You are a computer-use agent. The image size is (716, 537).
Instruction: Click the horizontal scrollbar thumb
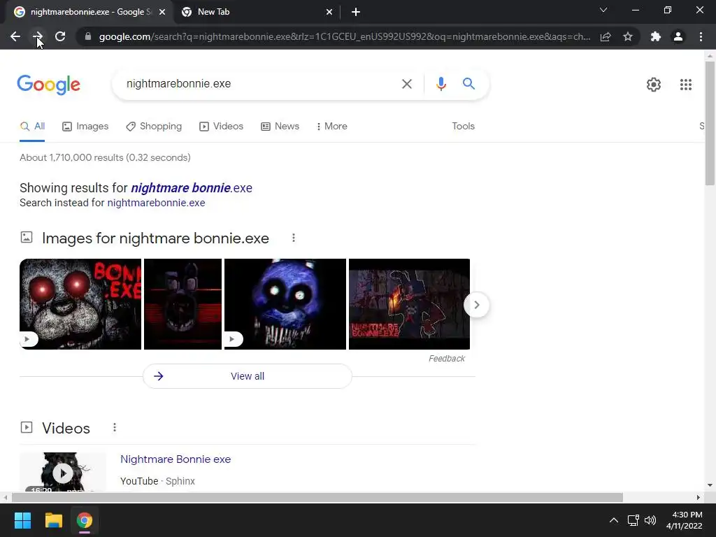pos(317,497)
